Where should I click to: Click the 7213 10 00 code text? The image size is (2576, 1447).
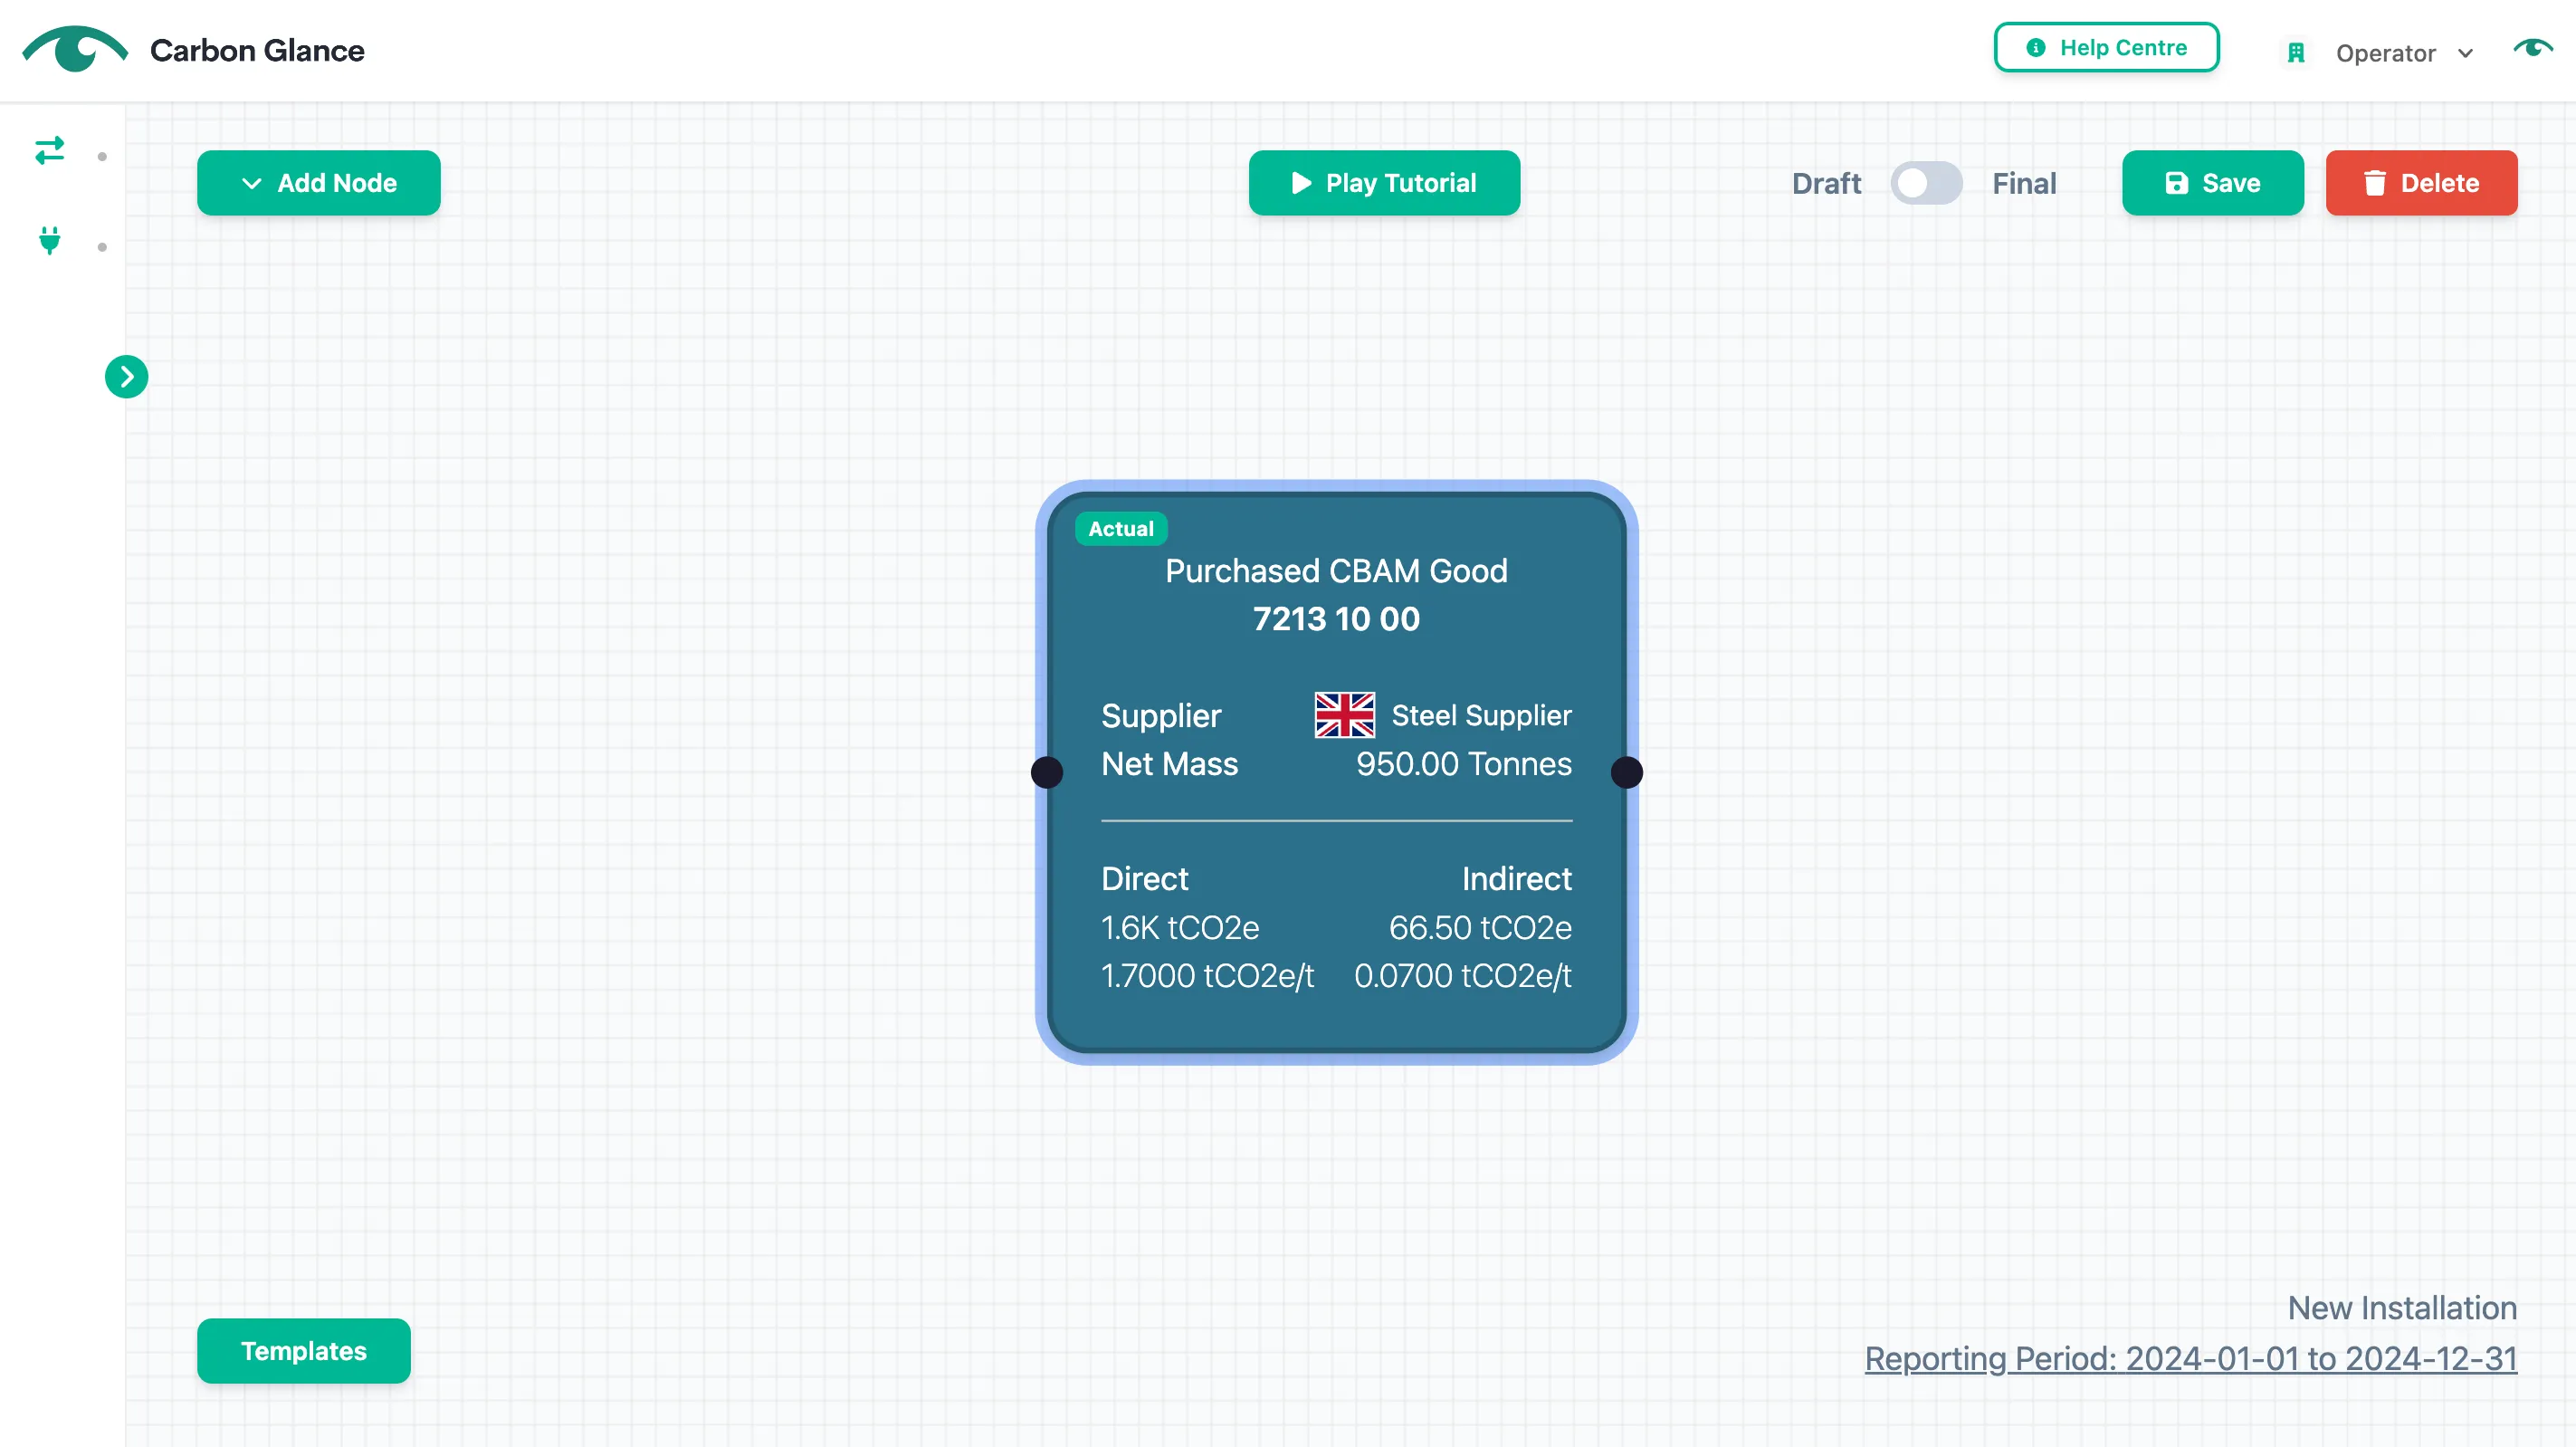click(1337, 618)
